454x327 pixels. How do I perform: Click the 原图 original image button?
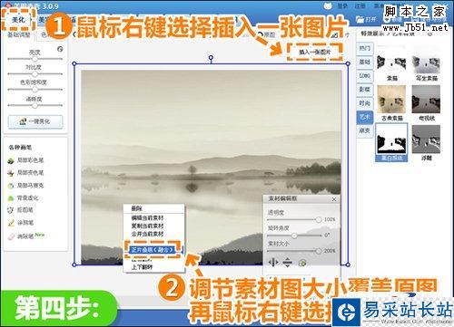266,35
